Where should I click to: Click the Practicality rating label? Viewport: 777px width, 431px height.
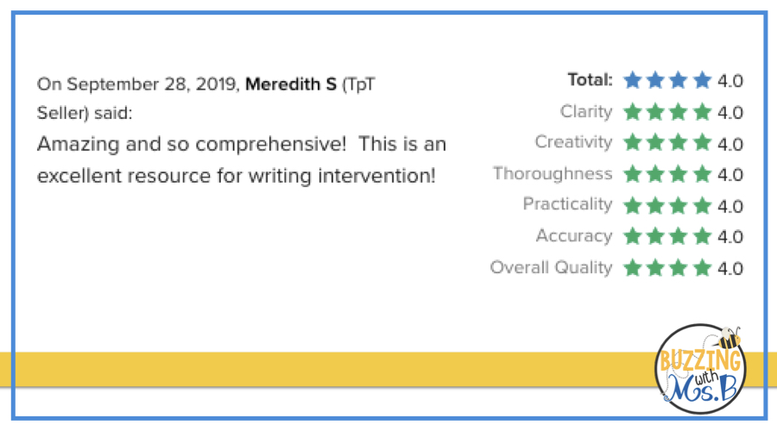click(567, 204)
